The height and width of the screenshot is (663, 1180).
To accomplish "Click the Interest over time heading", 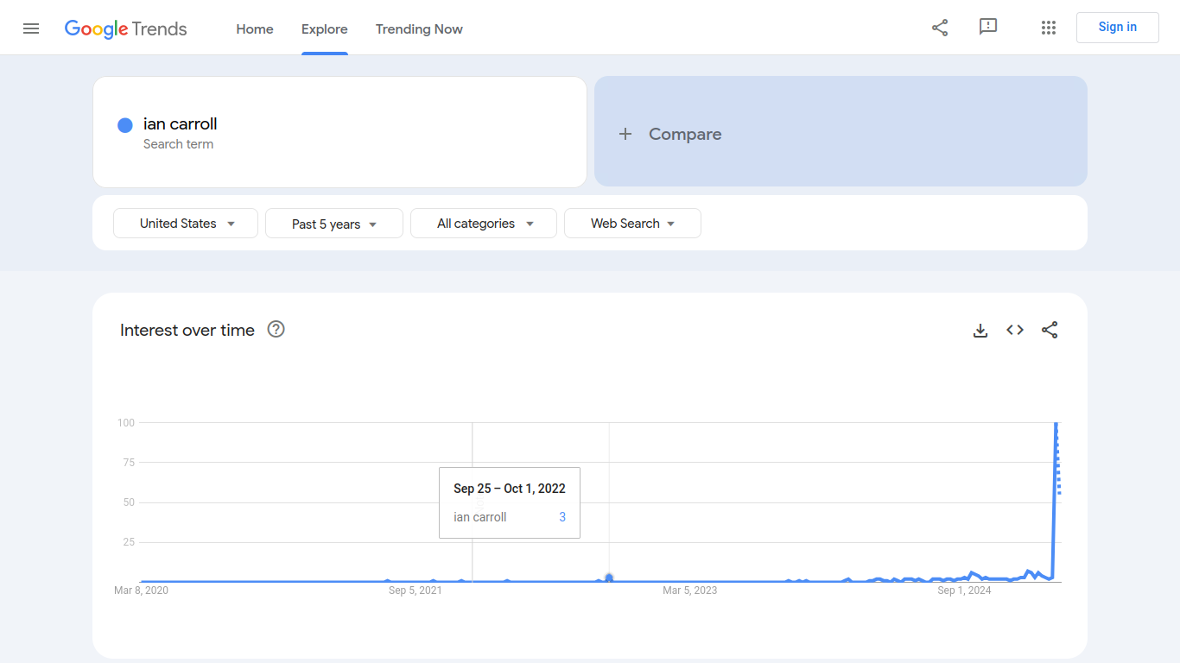I will [187, 330].
